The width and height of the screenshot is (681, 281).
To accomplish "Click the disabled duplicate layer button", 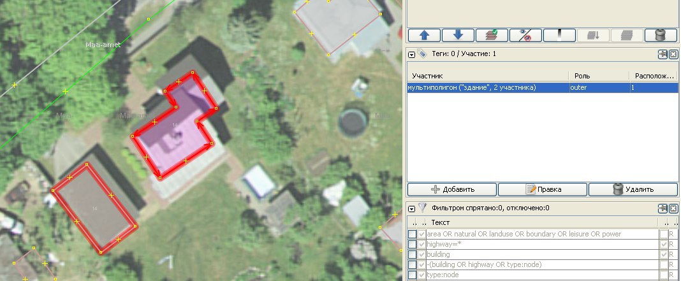I will [x=627, y=35].
